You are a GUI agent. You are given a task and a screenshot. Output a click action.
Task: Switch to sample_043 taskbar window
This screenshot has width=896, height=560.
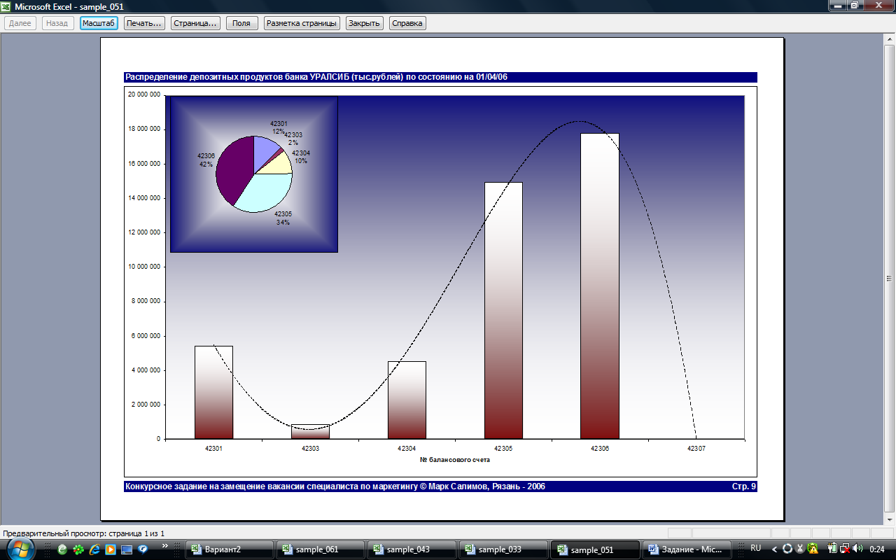(x=412, y=549)
